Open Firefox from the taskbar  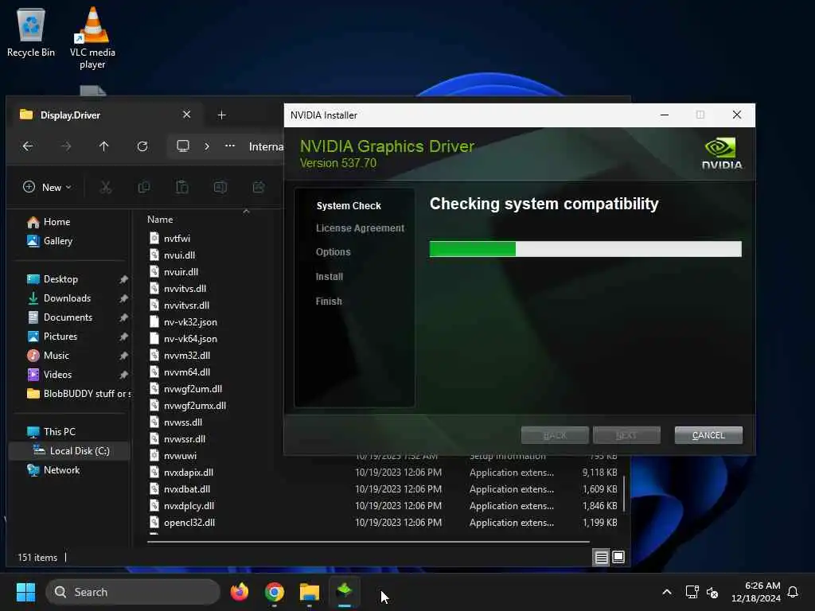point(240,592)
